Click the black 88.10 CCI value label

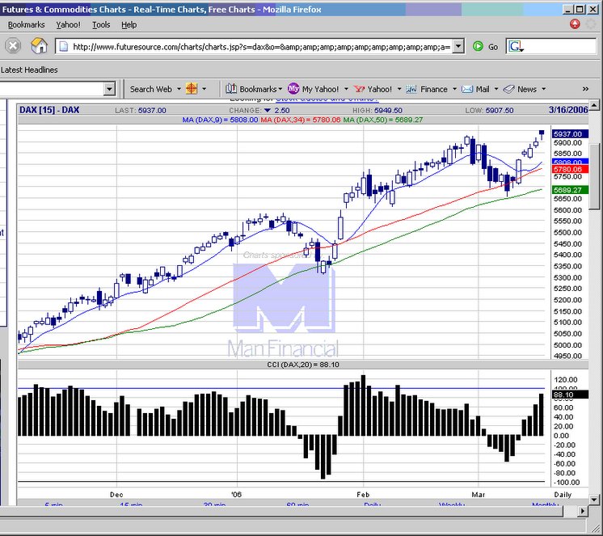click(x=570, y=395)
